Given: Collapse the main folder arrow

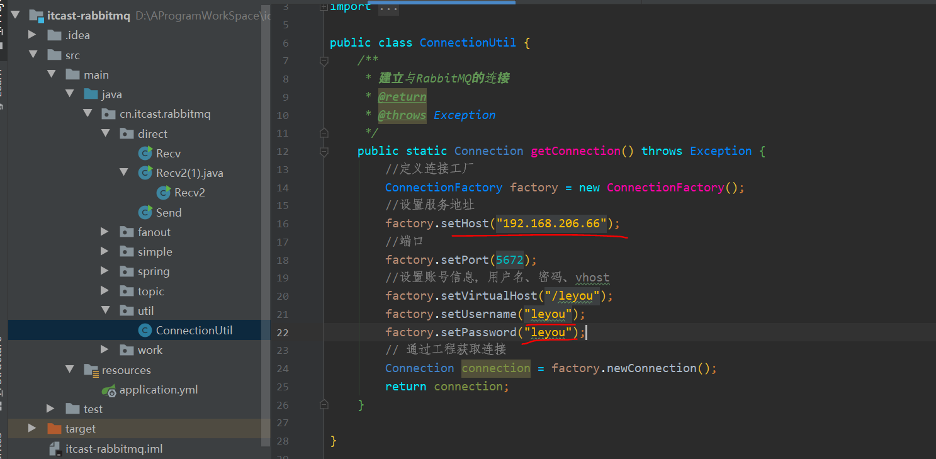Looking at the screenshot, I should pyautogui.click(x=52, y=74).
